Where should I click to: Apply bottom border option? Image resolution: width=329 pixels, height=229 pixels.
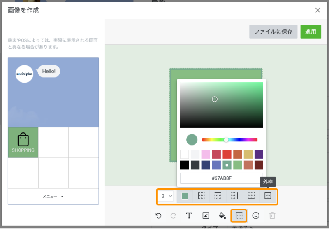click(251, 196)
